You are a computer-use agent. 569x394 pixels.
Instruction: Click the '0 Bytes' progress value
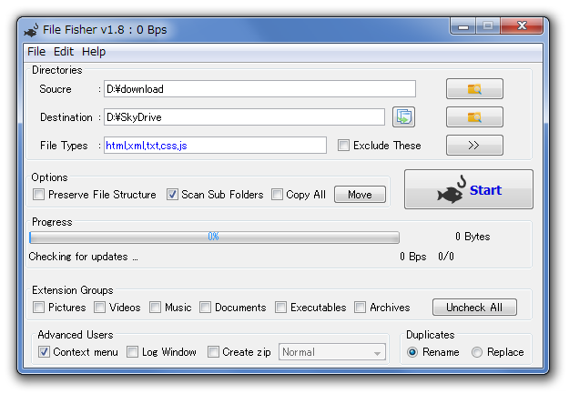coord(472,237)
